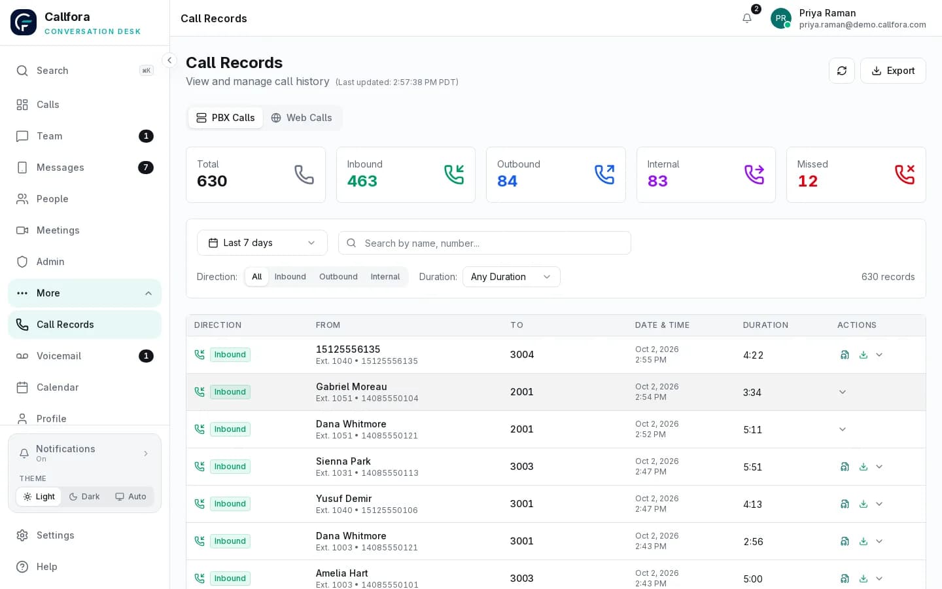
Task: Click the Priya Raman avatar
Action: 781,18
